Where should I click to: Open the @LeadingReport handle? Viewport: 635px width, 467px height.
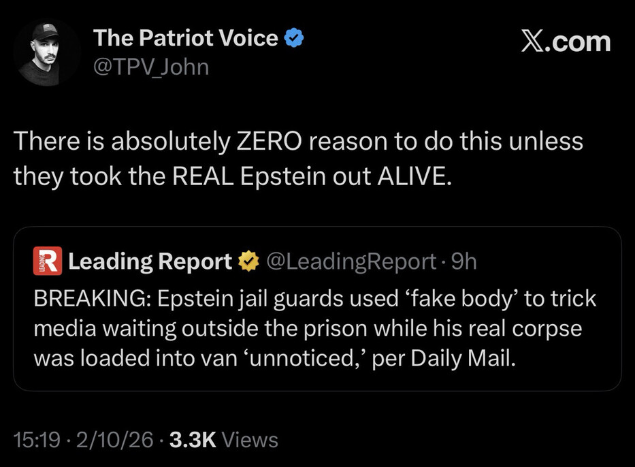(x=350, y=261)
